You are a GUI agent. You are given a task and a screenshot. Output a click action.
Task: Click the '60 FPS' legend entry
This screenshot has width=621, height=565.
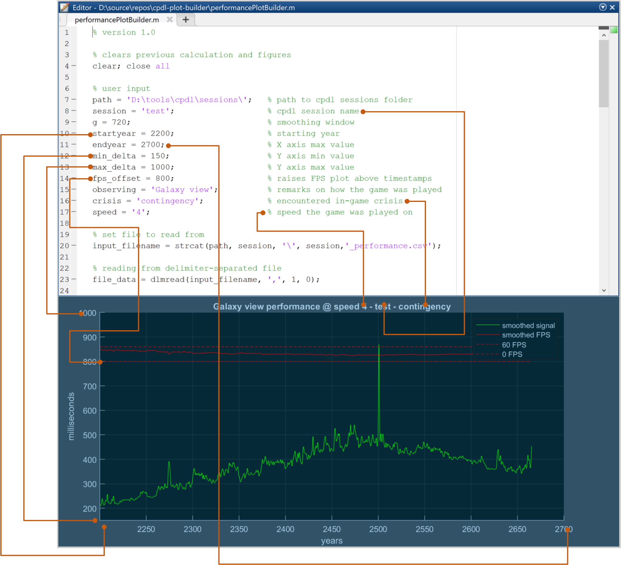(x=514, y=345)
